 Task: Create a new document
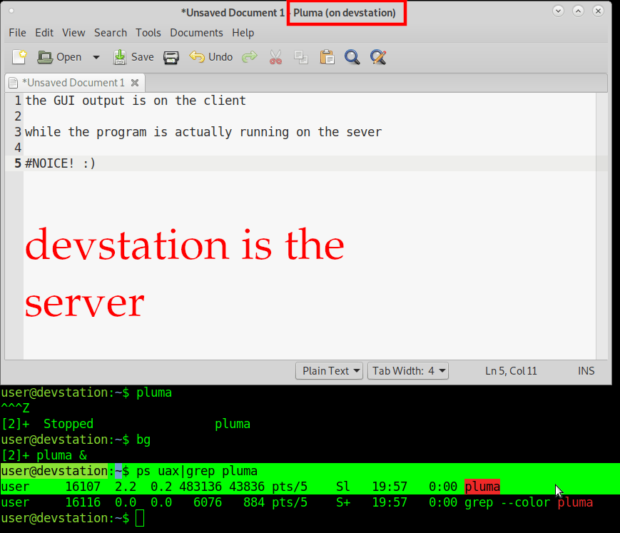pyautogui.click(x=19, y=57)
